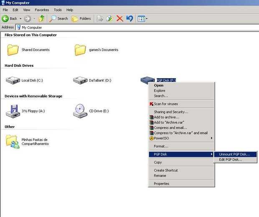Open Properties from the context menu
The height and width of the screenshot is (217, 259).
(182, 184)
